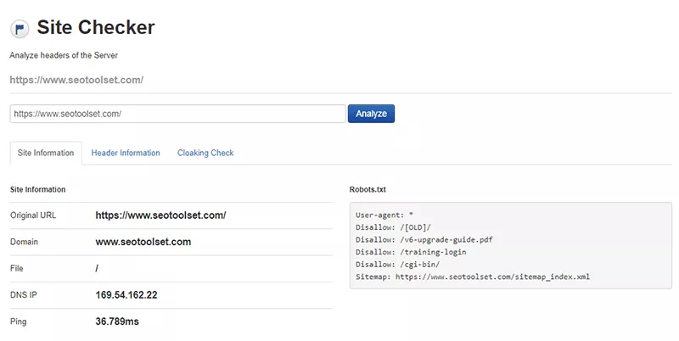
Task: Click the Original URL value https://www.seotoolset.com/
Action: pos(160,215)
